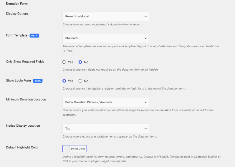The image size is (235, 167).
Task: Select Yes for Only Show Required Fields
Action: (64, 62)
